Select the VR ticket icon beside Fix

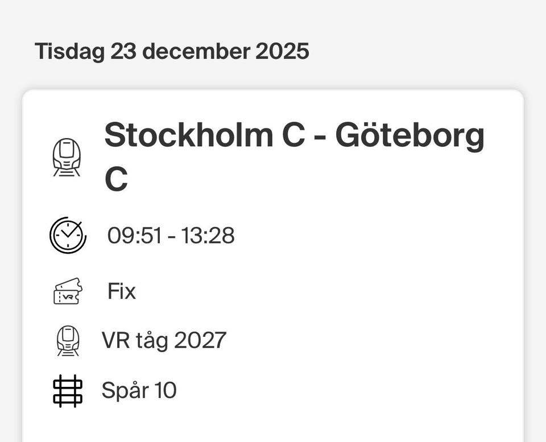click(x=68, y=291)
